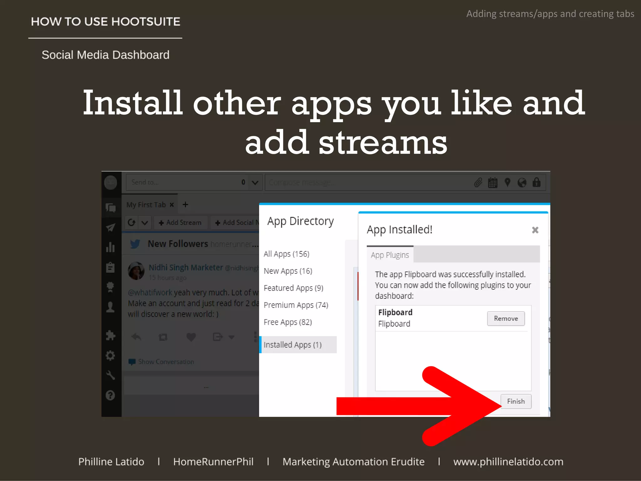Refresh streams with the reload icon
This screenshot has width=641, height=481.
[131, 223]
